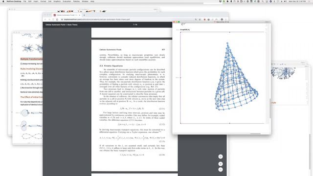This screenshot has height=176, width=313.
Task: Reload the browser page
Action: (x=53, y=20)
